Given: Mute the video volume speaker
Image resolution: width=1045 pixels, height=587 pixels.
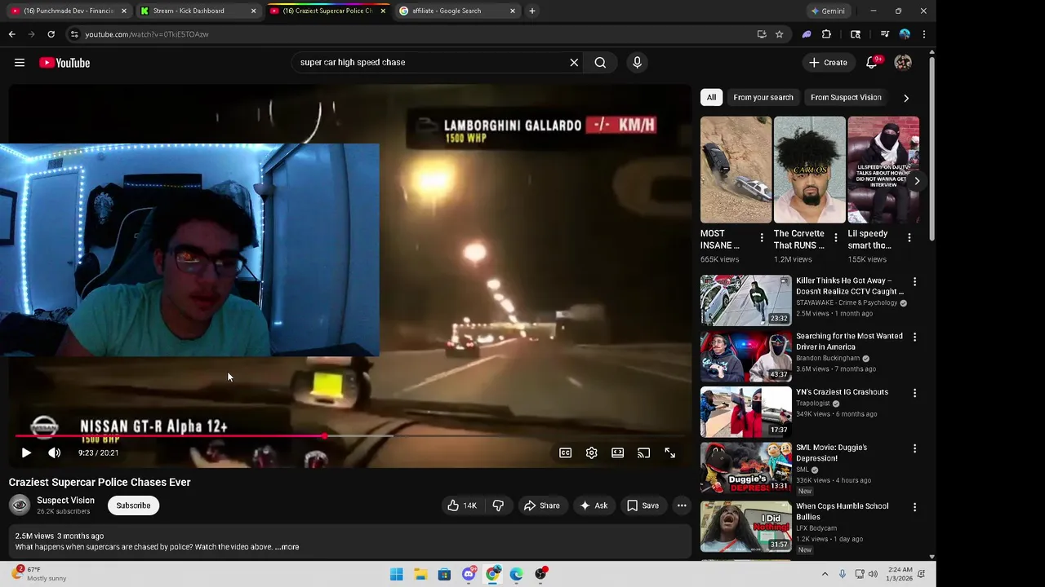Looking at the screenshot, I should pos(54,452).
